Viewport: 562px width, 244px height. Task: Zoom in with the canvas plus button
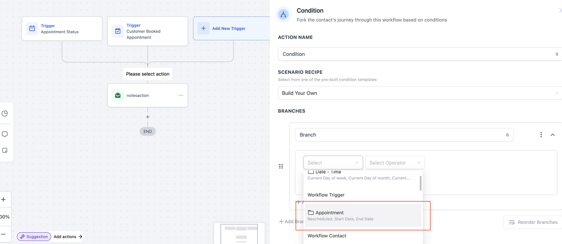point(4,200)
